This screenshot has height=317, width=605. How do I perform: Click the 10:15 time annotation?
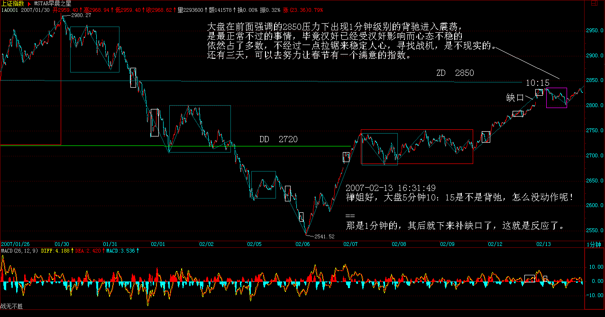[538, 83]
